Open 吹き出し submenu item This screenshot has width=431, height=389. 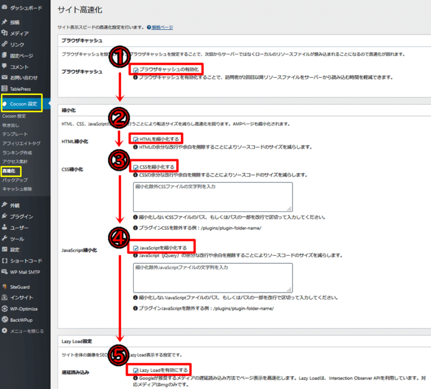(11, 125)
